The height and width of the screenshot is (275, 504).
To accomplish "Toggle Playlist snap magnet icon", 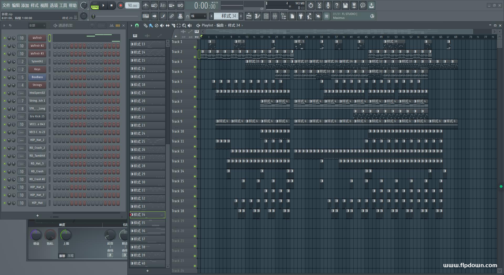I will [x=137, y=25].
